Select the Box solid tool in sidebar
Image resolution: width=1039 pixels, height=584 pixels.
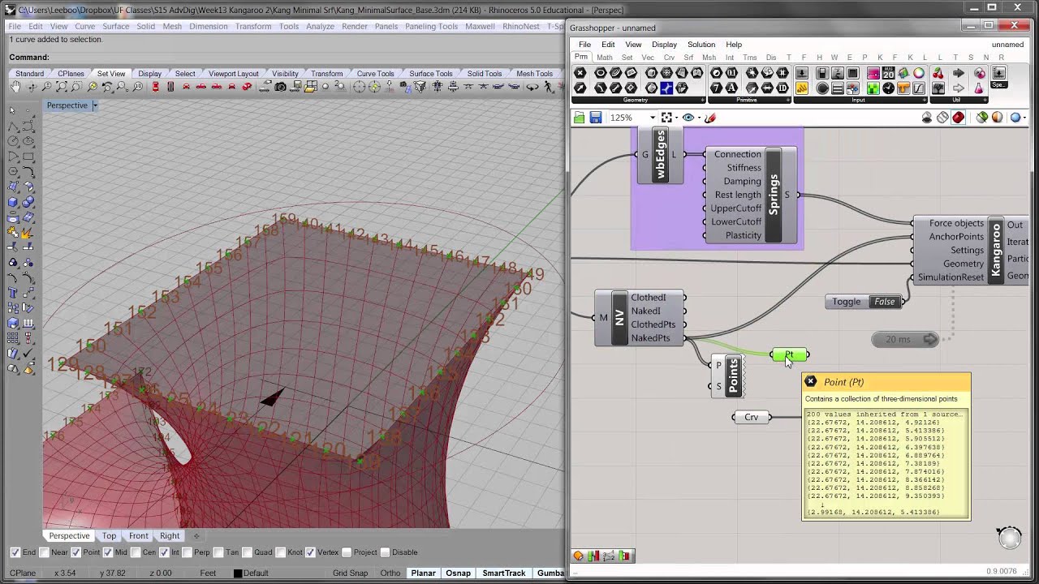(12, 202)
